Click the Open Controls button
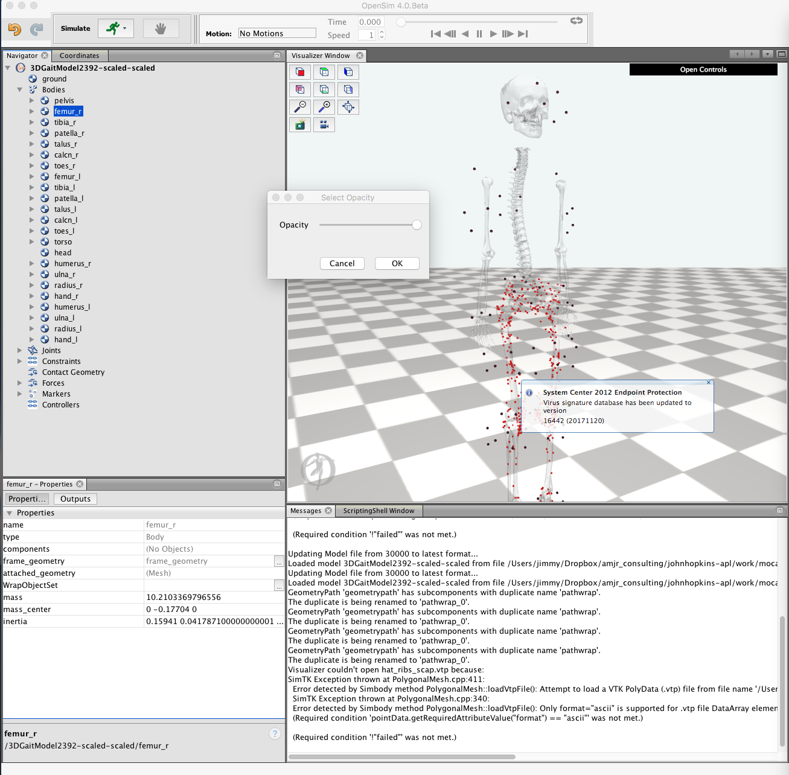 (x=703, y=69)
